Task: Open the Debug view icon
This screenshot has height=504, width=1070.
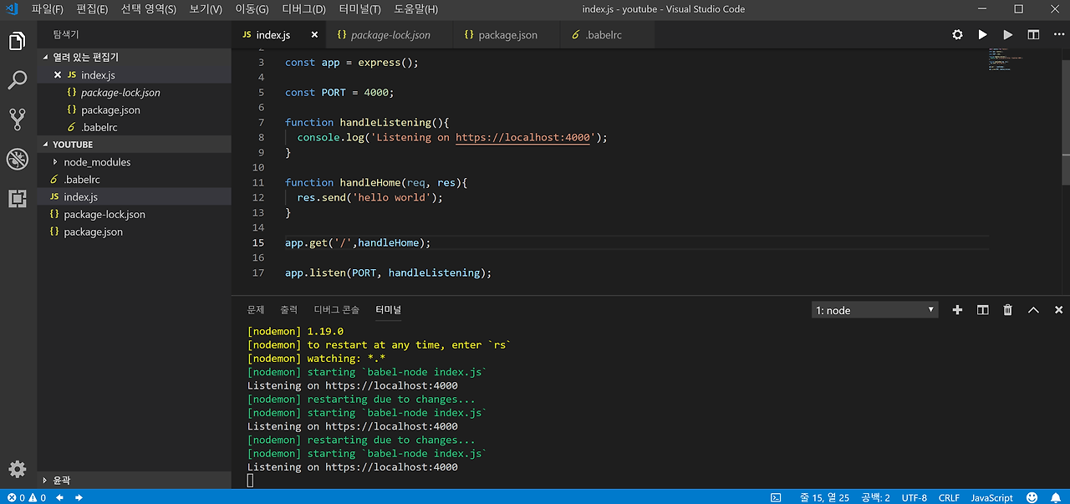Action: pyautogui.click(x=18, y=159)
